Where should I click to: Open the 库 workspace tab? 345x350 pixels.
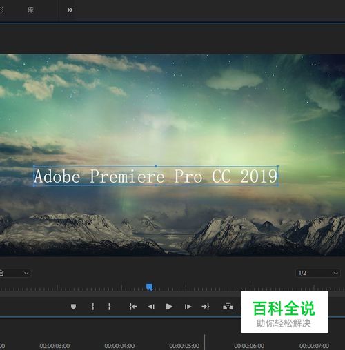click(30, 10)
